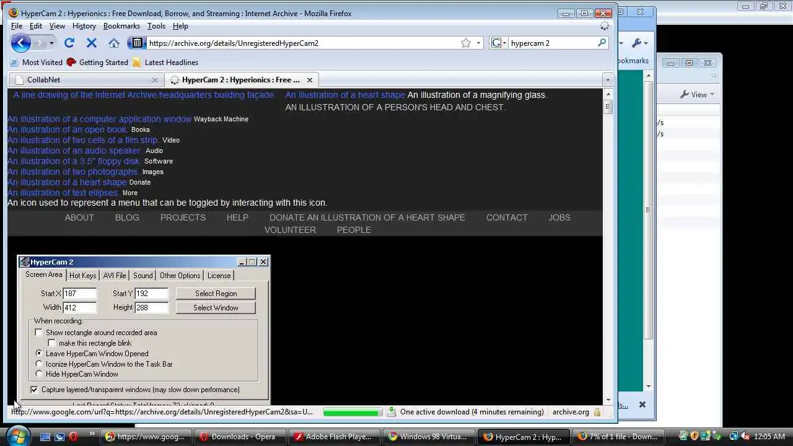The height and width of the screenshot is (446, 793).
Task: Open Most Visited bookmarks folder
Action: tap(37, 63)
